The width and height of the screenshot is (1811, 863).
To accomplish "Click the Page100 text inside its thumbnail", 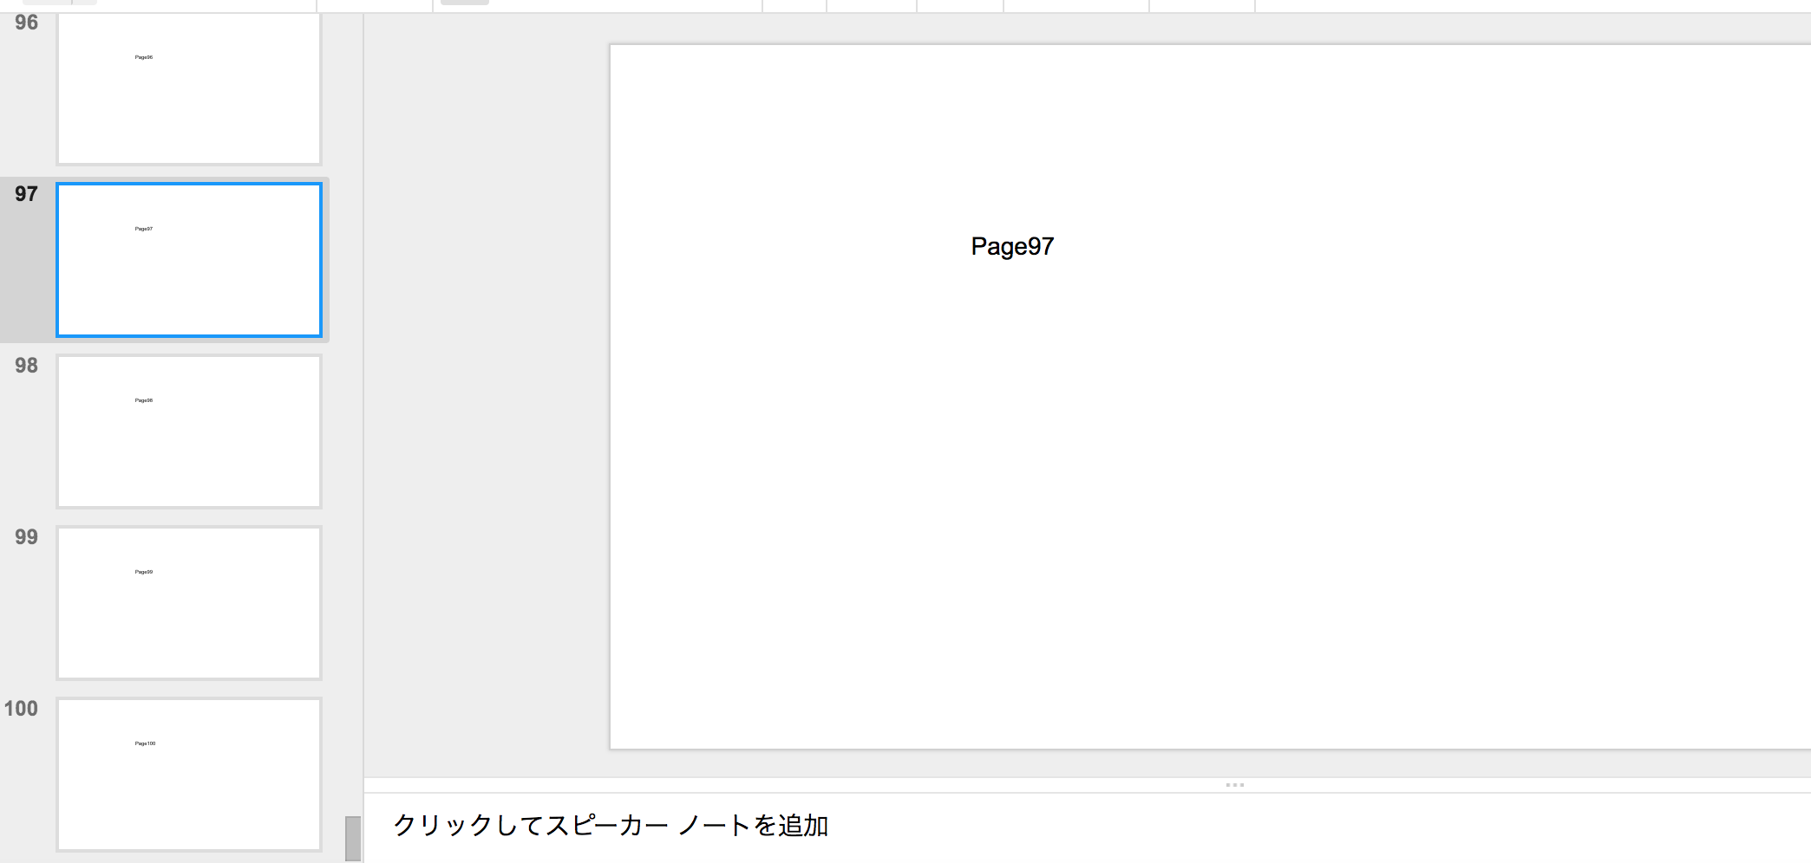I will pyautogui.click(x=144, y=743).
